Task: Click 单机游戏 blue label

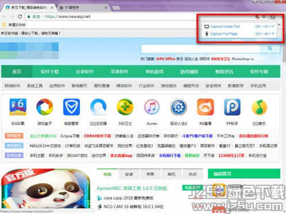Action: (x=14, y=146)
